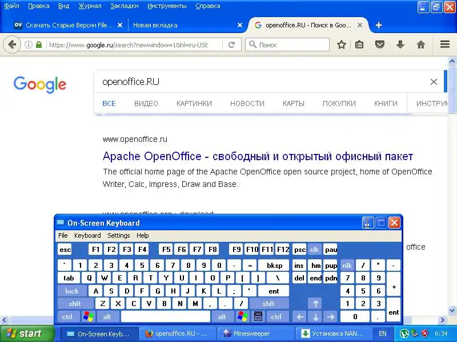This screenshot has width=457, height=342.
Task: Click the EN language indicator
Action: coord(382,333)
